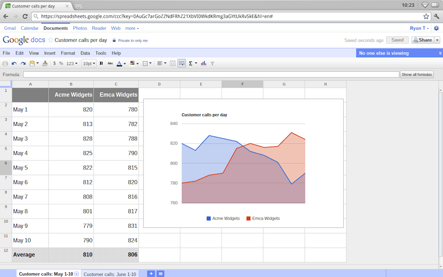This screenshot has width=443, height=277.
Task: Bookmark page with the star icon
Action: 426,16
